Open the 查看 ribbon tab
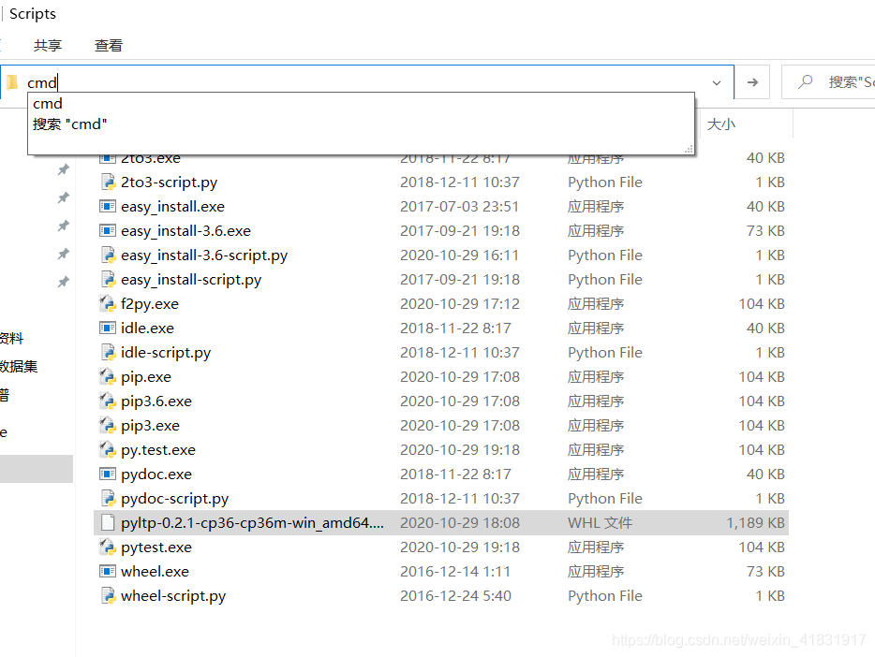Image resolution: width=875 pixels, height=657 pixels. tap(109, 46)
